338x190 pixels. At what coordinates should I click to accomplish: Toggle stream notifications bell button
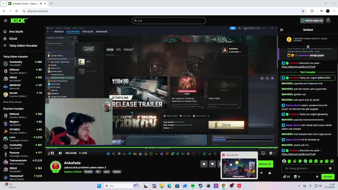pyautogui.click(x=204, y=164)
